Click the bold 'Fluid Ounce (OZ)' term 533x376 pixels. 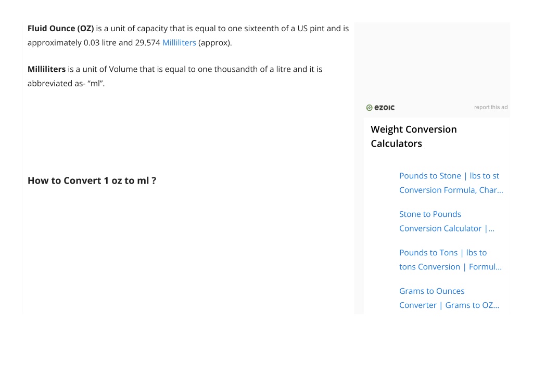(x=60, y=29)
